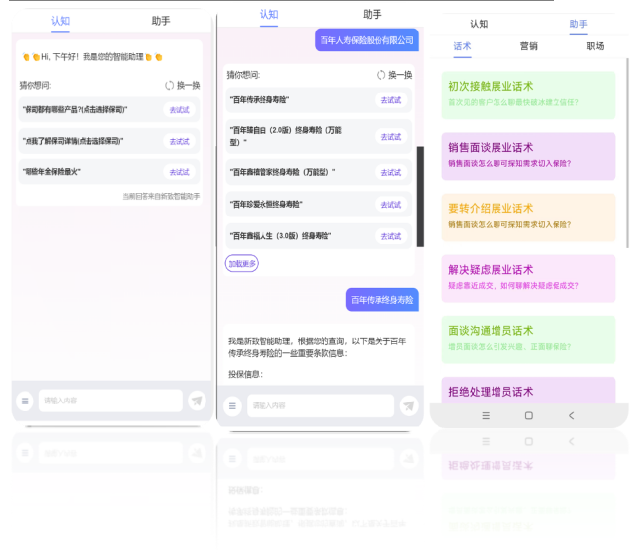Click 去试试 for 百年臻自由(2.0版)终身寿险
643x556 pixels.
point(391,136)
